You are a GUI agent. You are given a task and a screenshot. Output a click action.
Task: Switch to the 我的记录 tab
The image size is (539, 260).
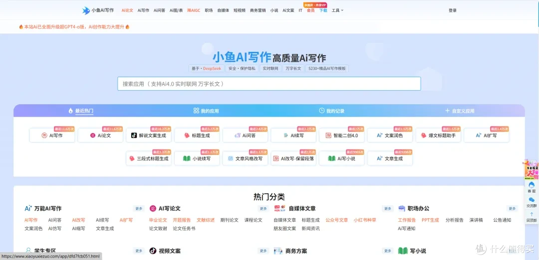332,111
